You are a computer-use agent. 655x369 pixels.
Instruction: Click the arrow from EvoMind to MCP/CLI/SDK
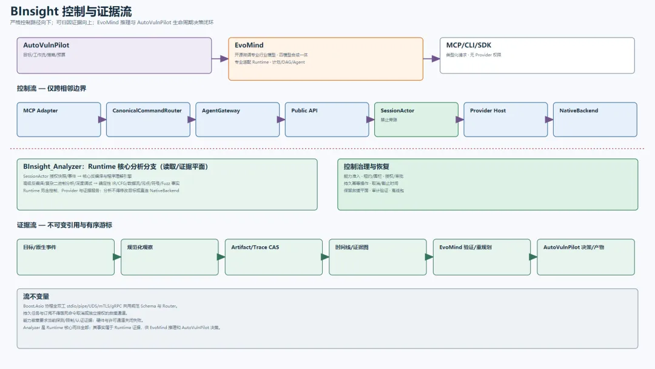point(431,59)
